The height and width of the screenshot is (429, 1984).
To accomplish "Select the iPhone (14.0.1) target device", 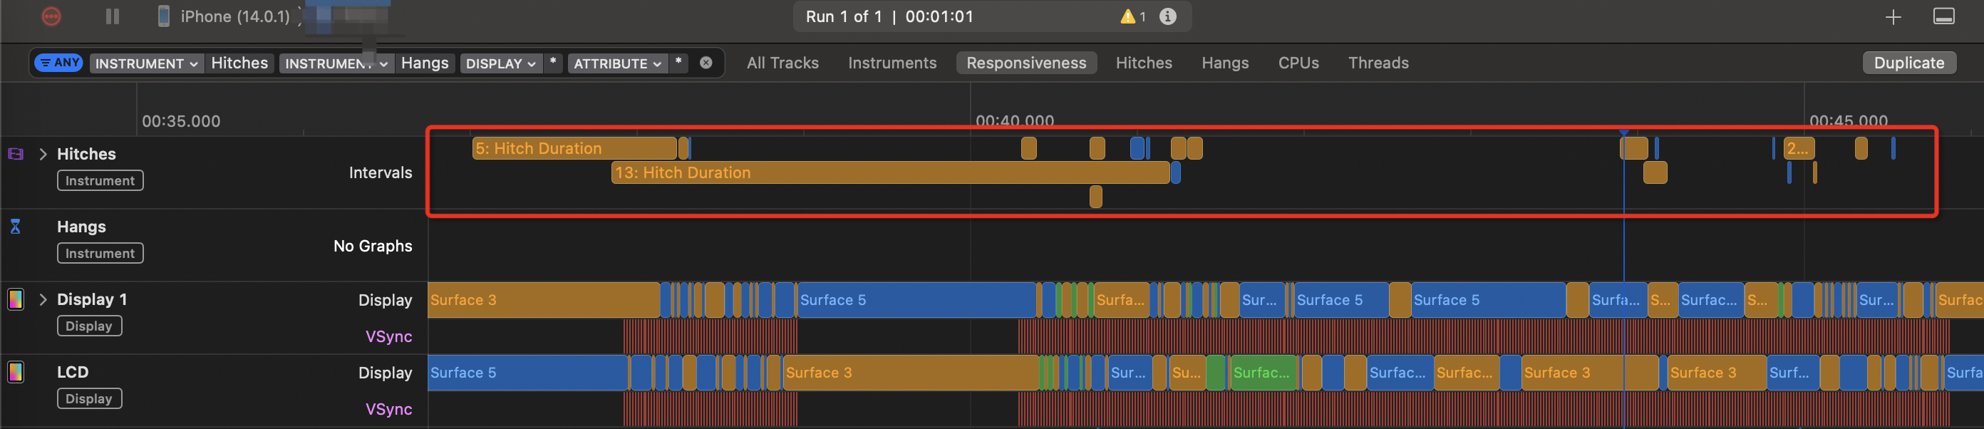I will tap(224, 16).
